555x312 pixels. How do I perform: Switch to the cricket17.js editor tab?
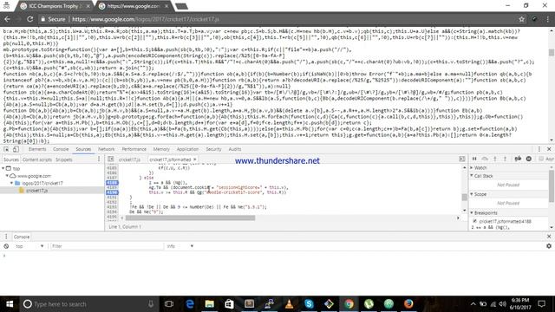click(129, 159)
